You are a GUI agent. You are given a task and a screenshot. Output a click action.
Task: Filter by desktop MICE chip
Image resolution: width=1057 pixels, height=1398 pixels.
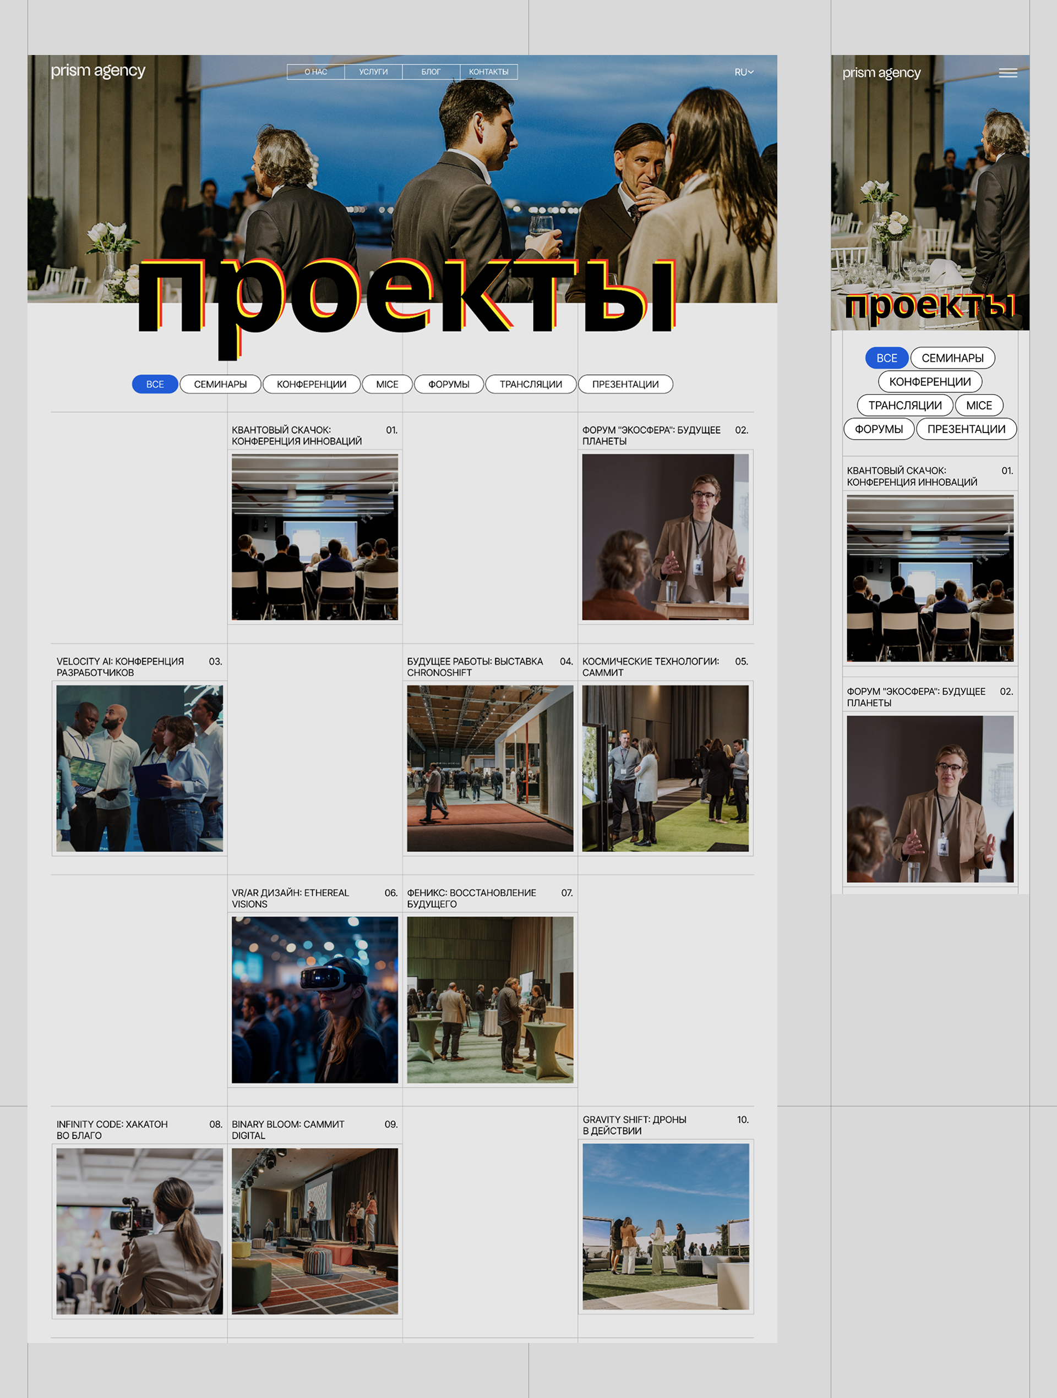387,384
